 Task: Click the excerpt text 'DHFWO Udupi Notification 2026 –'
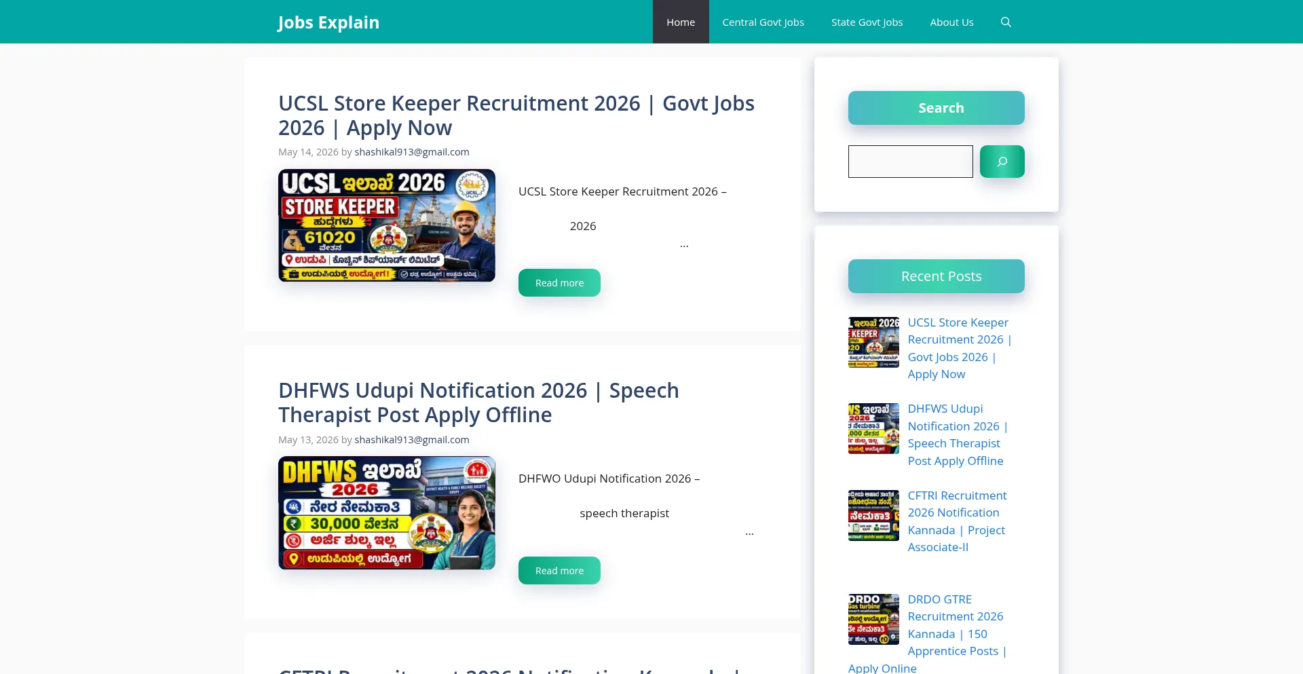point(609,479)
